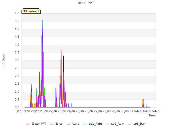The image size is (172, 129).
Task: Click the purple sp3_Rain legend swatch
Action: pyautogui.click(x=130, y=124)
